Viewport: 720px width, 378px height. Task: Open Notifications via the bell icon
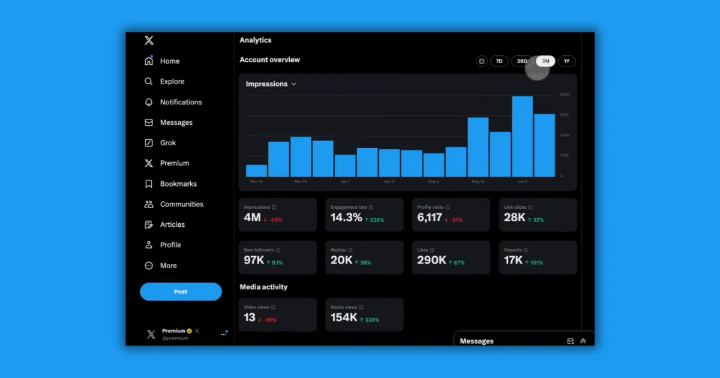[149, 102]
